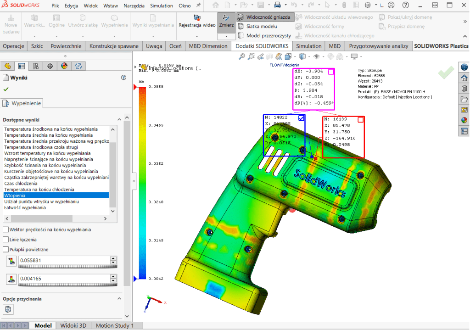The width and height of the screenshot is (470, 330).
Task: Open the options gear dropdown arrow
Action: [x=375, y=5]
